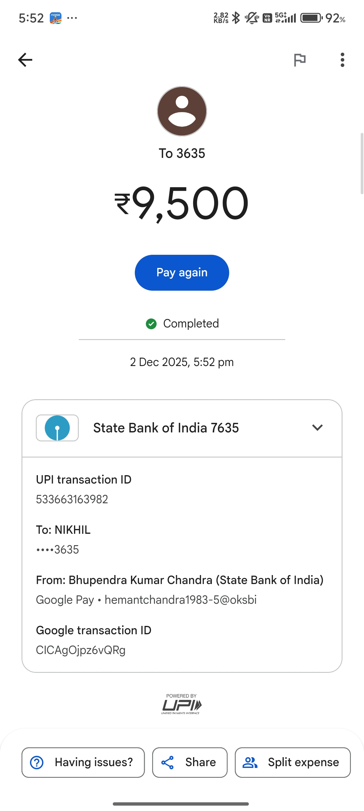364x811 pixels.
Task: Tap the battery indicator in status bar
Action: click(x=311, y=18)
